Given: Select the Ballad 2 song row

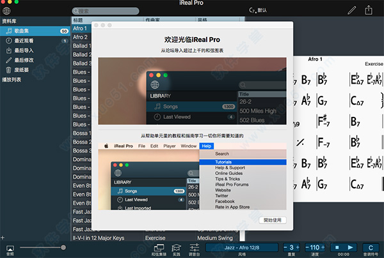Looking at the screenshot, I should point(81,55).
